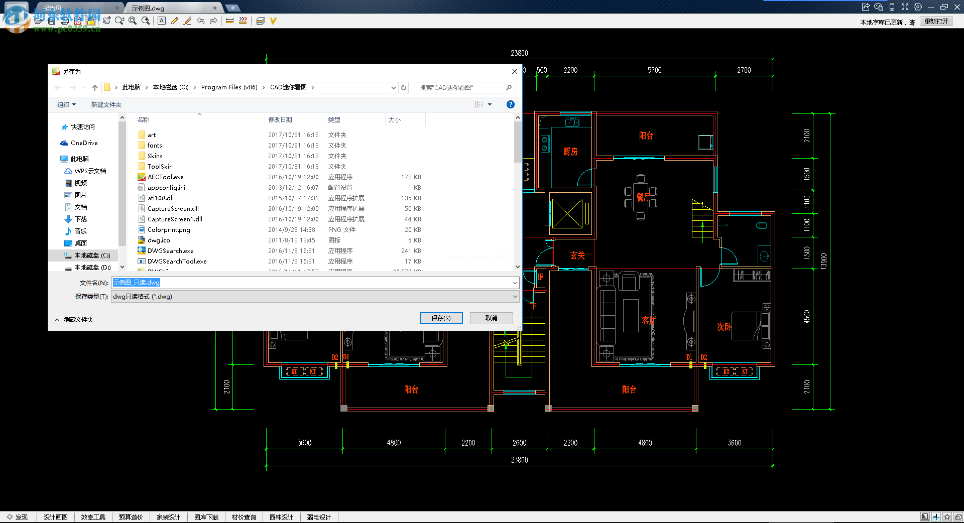The image size is (964, 523).
Task: Select the AECTool.exe file row
Action: point(279,177)
